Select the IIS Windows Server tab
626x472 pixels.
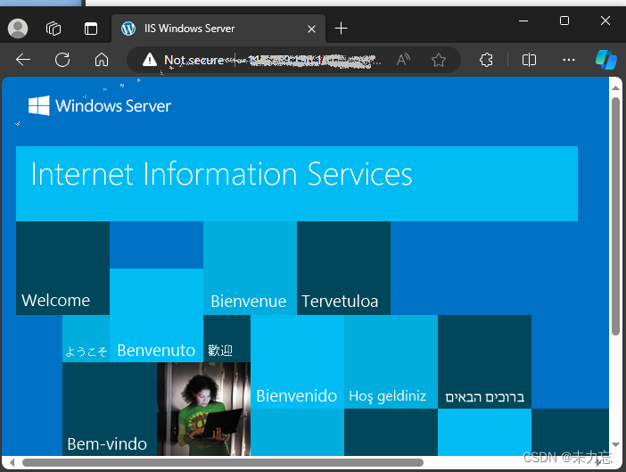(x=218, y=29)
